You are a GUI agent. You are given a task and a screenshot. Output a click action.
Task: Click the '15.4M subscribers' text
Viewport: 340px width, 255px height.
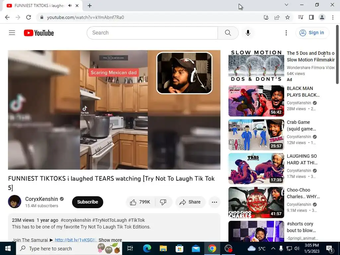click(x=42, y=206)
